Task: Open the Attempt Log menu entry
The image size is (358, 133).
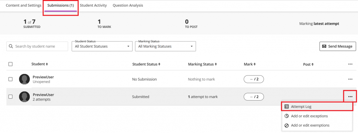Action: pos(317,106)
